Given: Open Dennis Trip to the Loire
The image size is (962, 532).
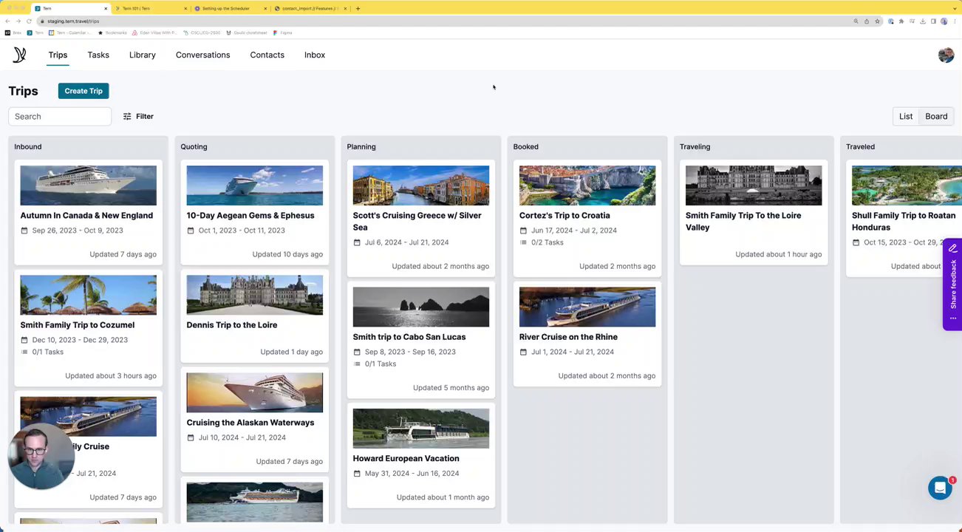Looking at the screenshot, I should click(x=232, y=325).
